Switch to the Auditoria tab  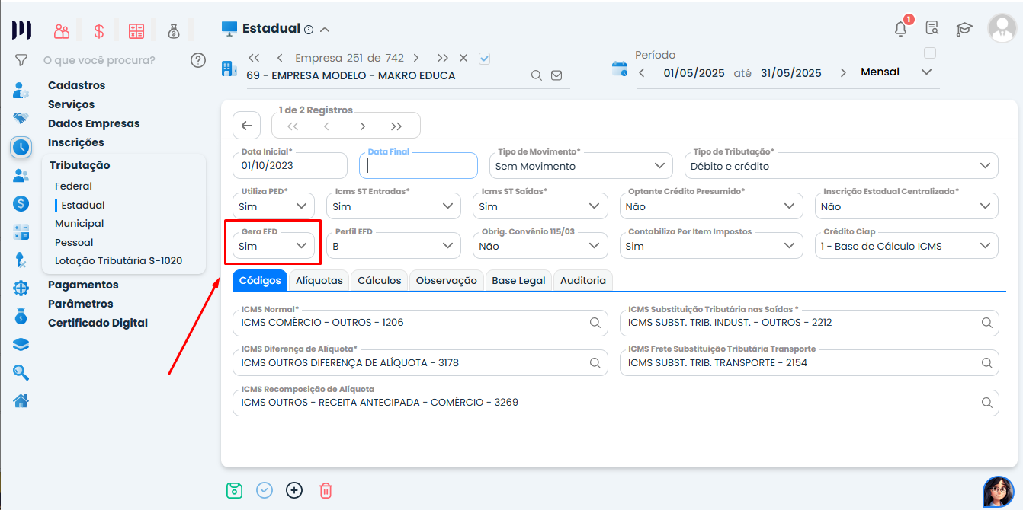point(582,281)
